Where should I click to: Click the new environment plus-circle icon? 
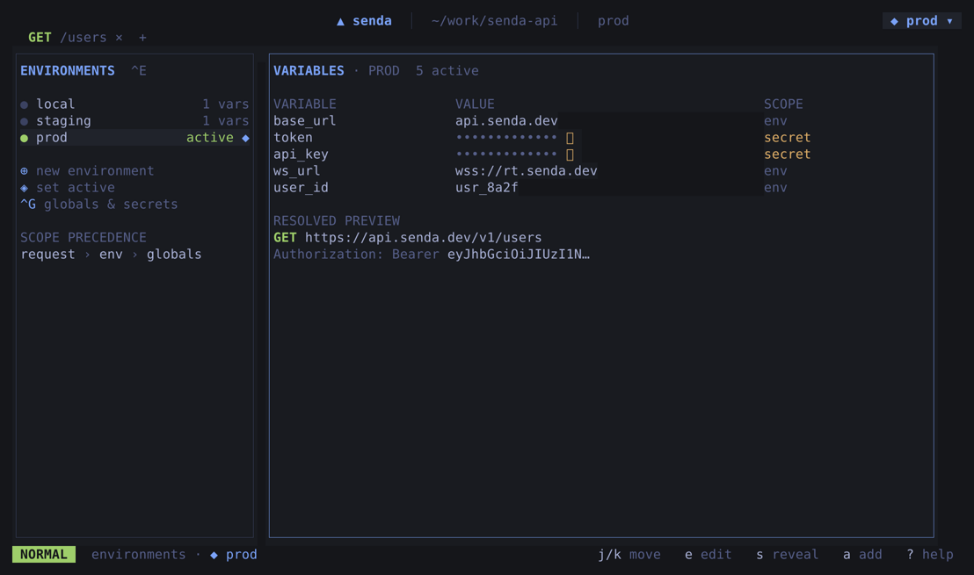25,171
